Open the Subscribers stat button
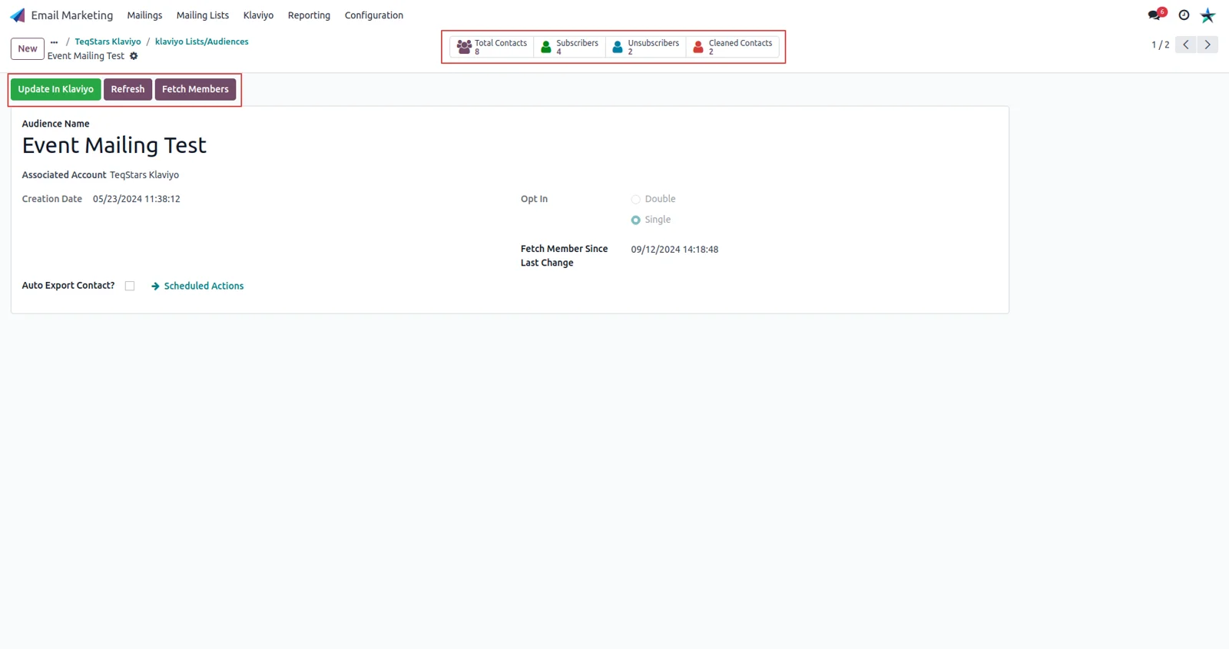 (569, 47)
